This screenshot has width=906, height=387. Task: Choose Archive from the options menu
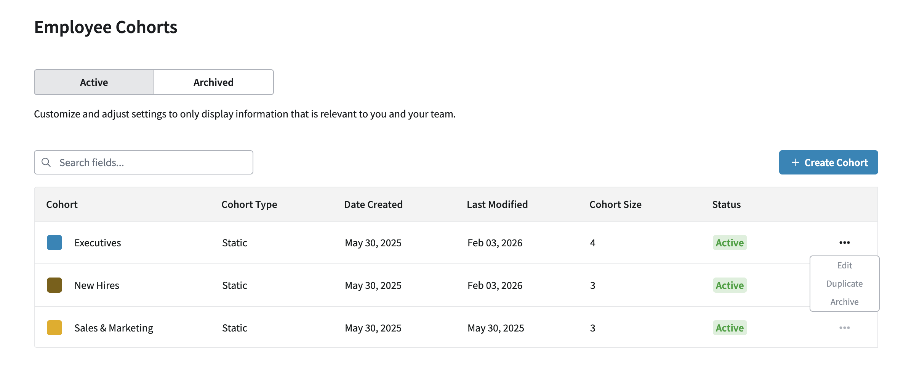[844, 302]
